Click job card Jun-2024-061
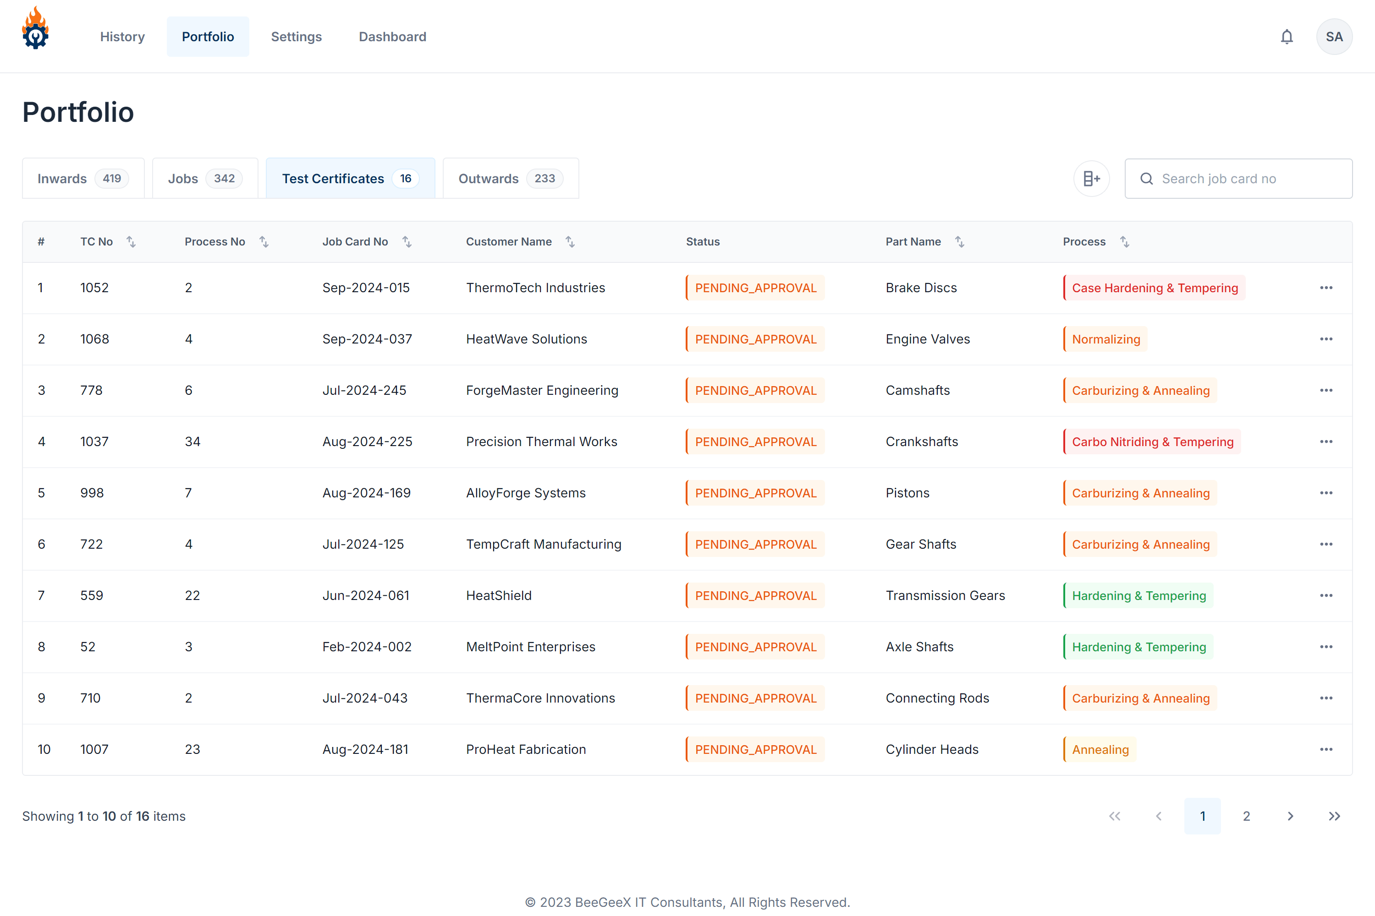 tap(366, 596)
